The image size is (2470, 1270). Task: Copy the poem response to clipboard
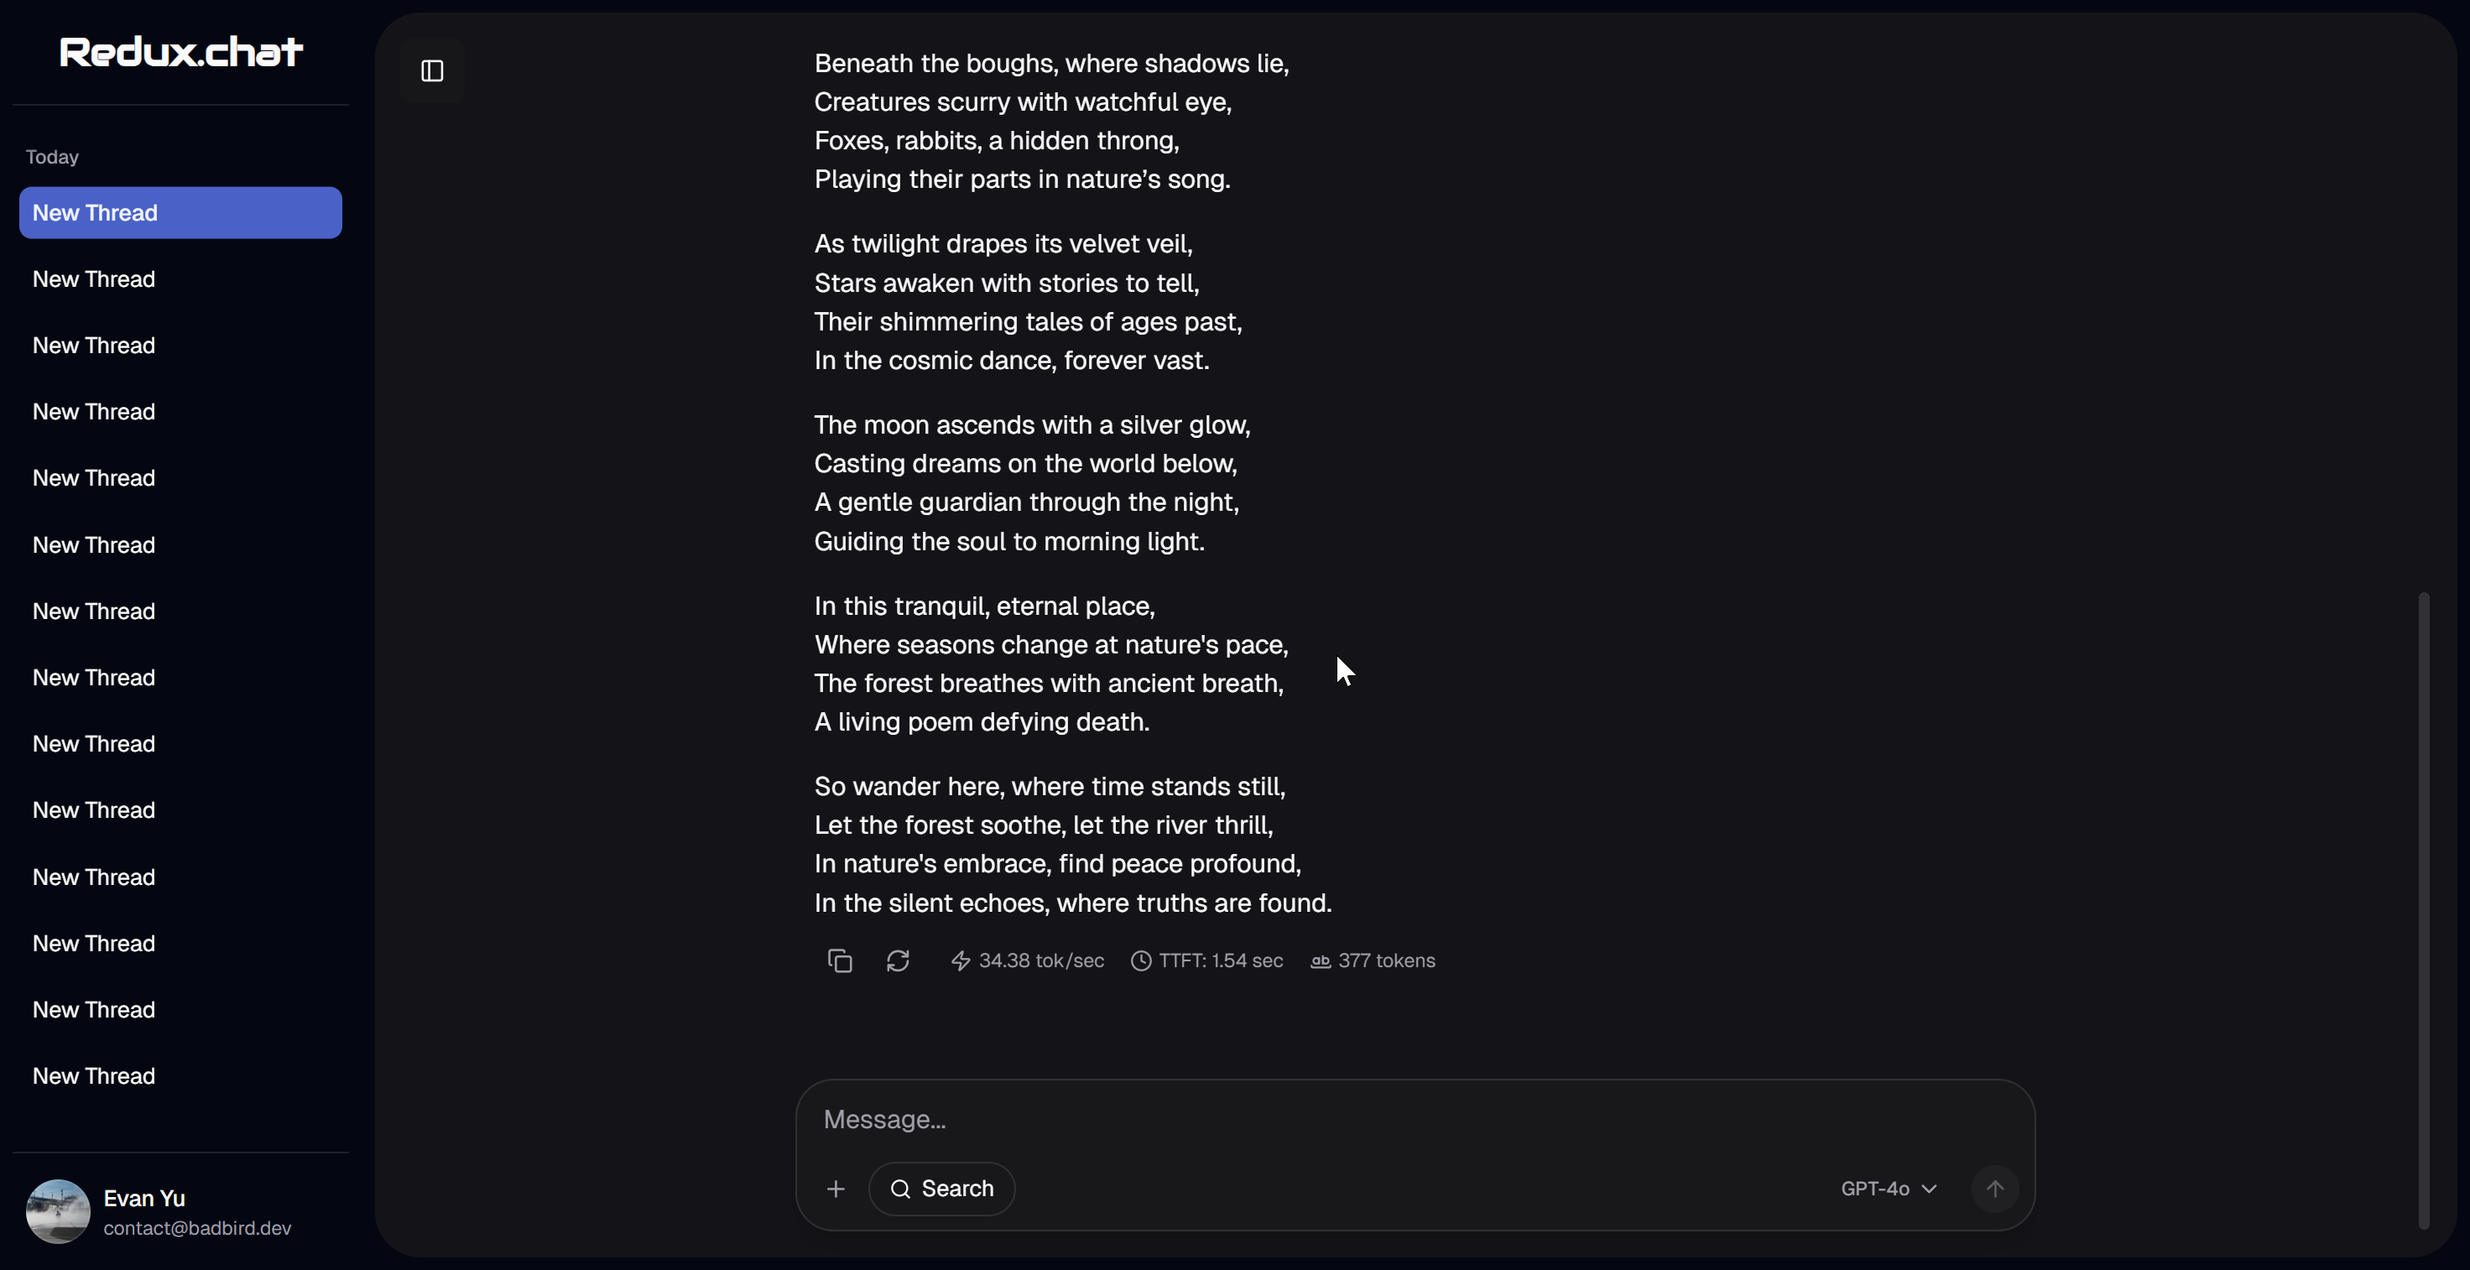(x=839, y=960)
